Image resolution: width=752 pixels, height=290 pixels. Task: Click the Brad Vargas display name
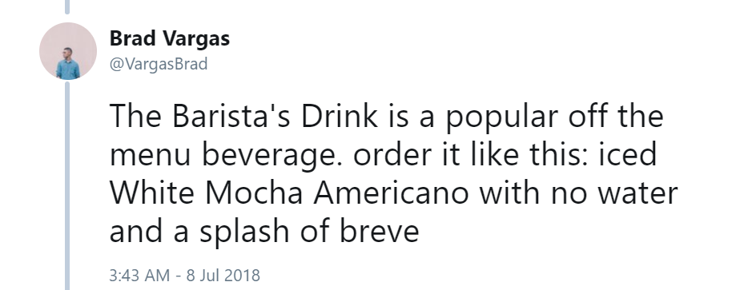(170, 39)
